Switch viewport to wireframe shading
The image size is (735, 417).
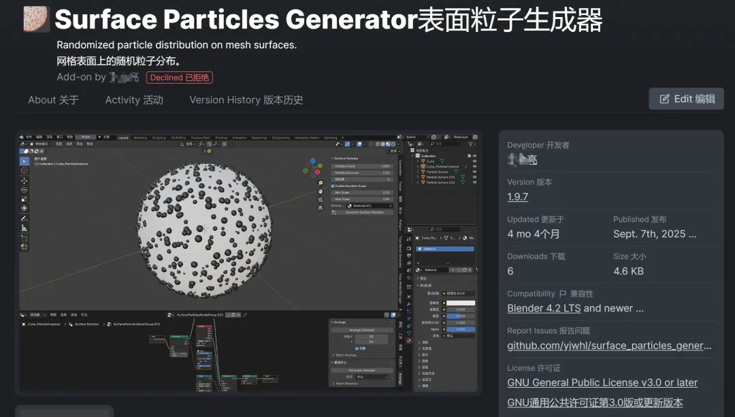[x=377, y=144]
